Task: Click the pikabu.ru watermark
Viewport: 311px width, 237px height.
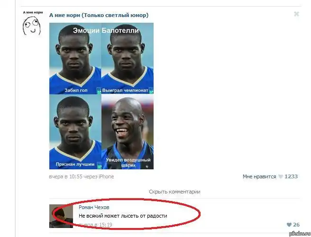Action: 300,233
